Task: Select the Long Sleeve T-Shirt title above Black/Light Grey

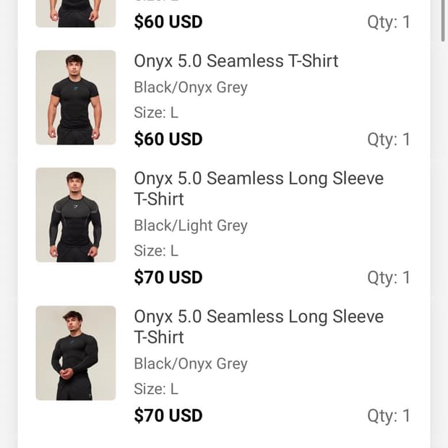Action: [x=258, y=188]
